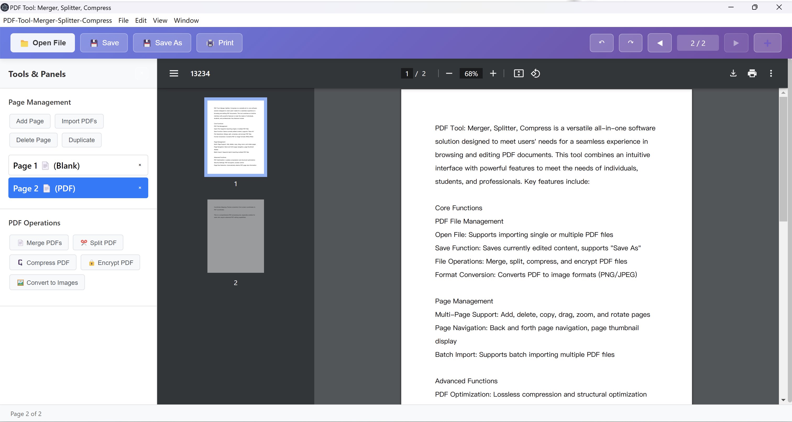Image resolution: width=792 pixels, height=422 pixels.
Task: Remove Page 1 (Blank) with its x
Action: coord(140,165)
